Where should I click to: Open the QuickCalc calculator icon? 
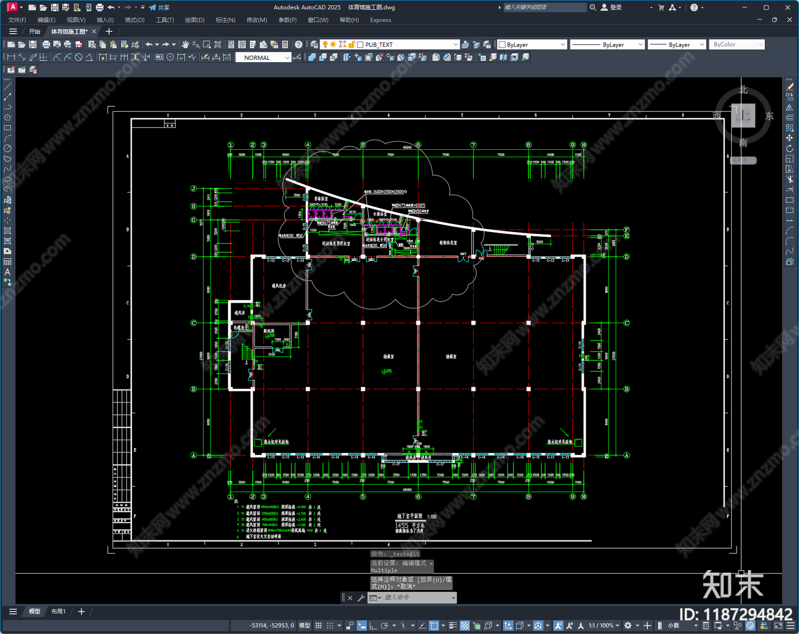coord(285,44)
